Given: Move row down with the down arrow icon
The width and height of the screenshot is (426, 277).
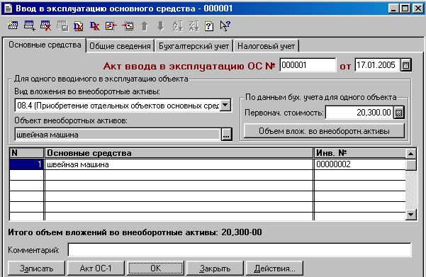Looking at the screenshot, I should [x=161, y=26].
